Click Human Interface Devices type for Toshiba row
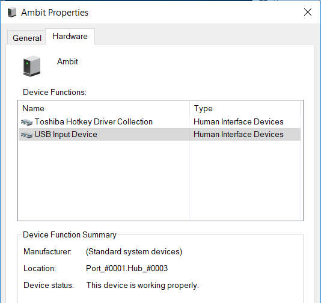The height and width of the screenshot is (303, 321). tap(238, 122)
